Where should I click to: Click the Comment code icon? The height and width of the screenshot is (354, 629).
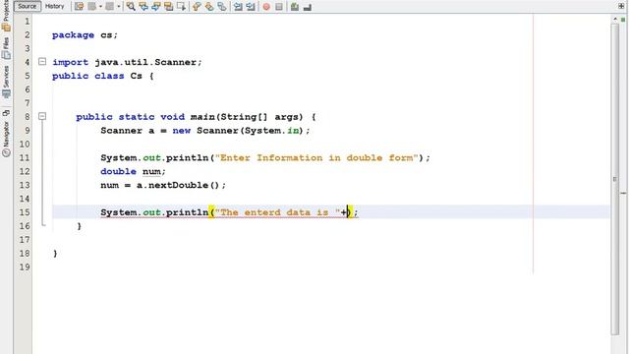(x=295, y=7)
